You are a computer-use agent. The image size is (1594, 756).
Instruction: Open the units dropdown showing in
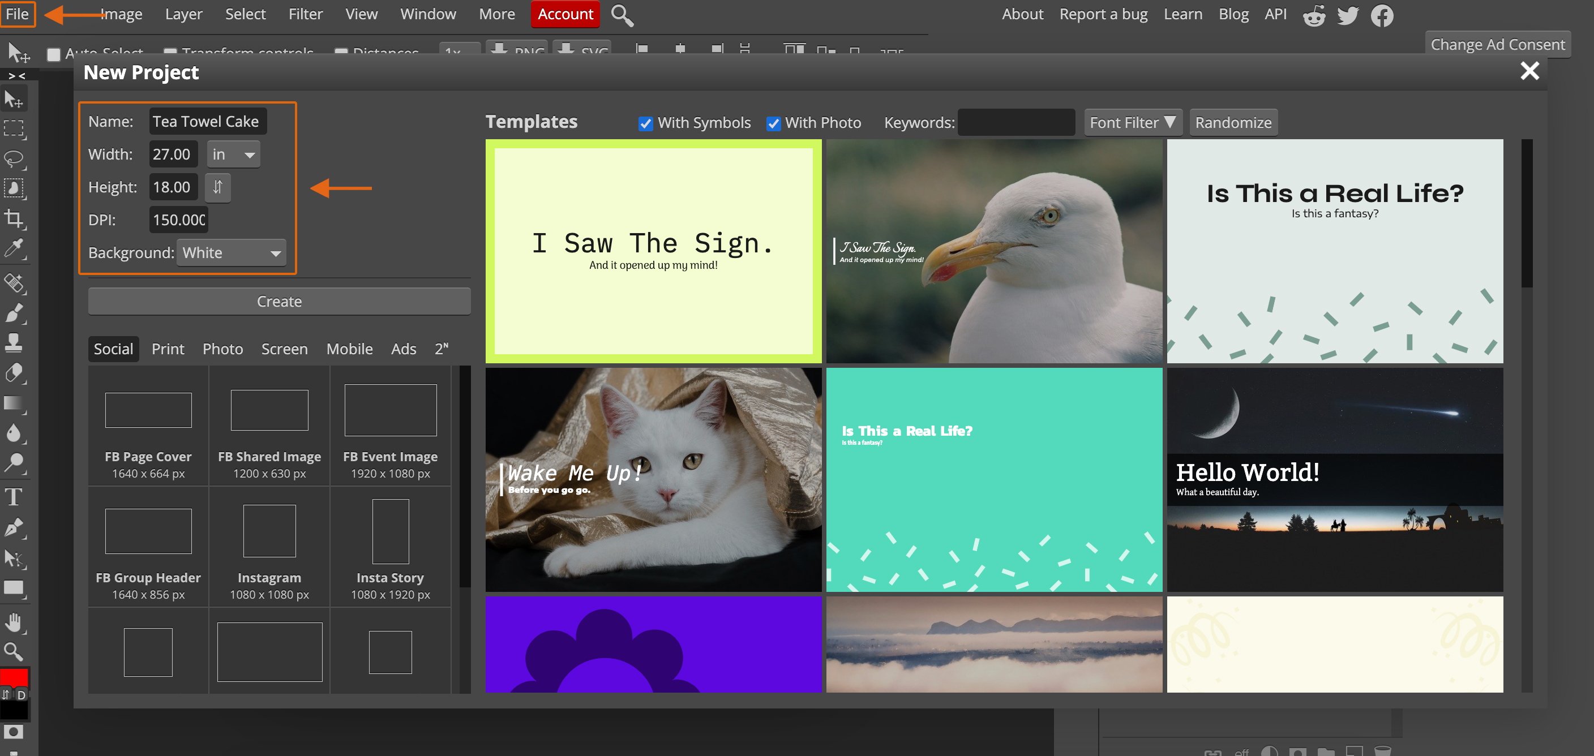233,154
